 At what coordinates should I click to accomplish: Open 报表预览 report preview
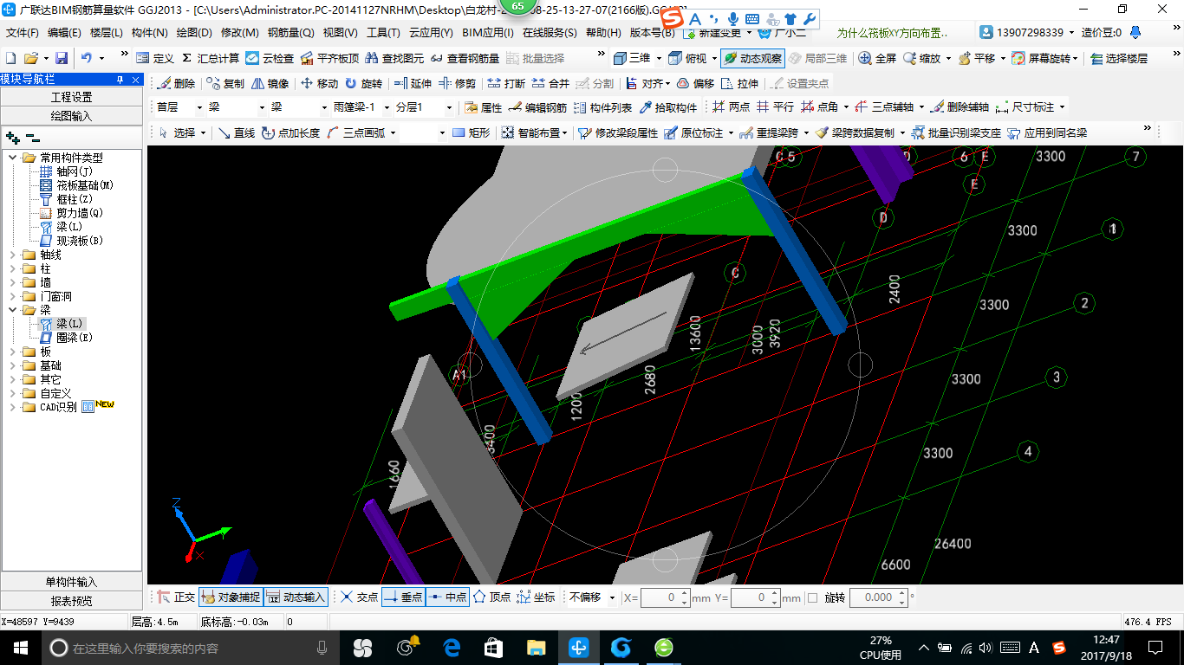click(71, 601)
